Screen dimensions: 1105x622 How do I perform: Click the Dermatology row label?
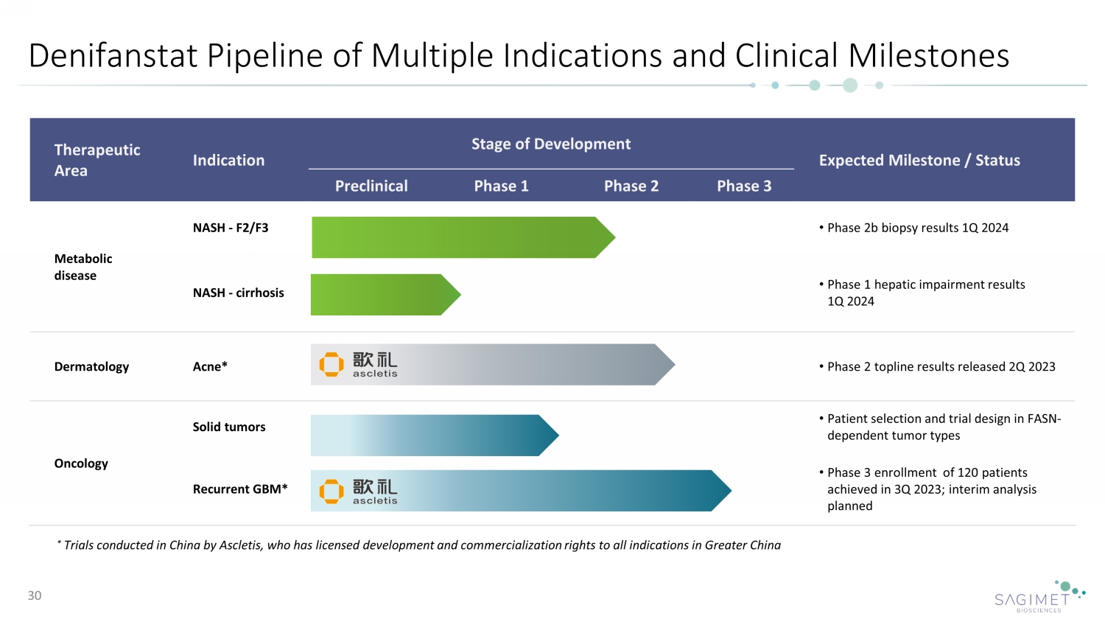91,367
